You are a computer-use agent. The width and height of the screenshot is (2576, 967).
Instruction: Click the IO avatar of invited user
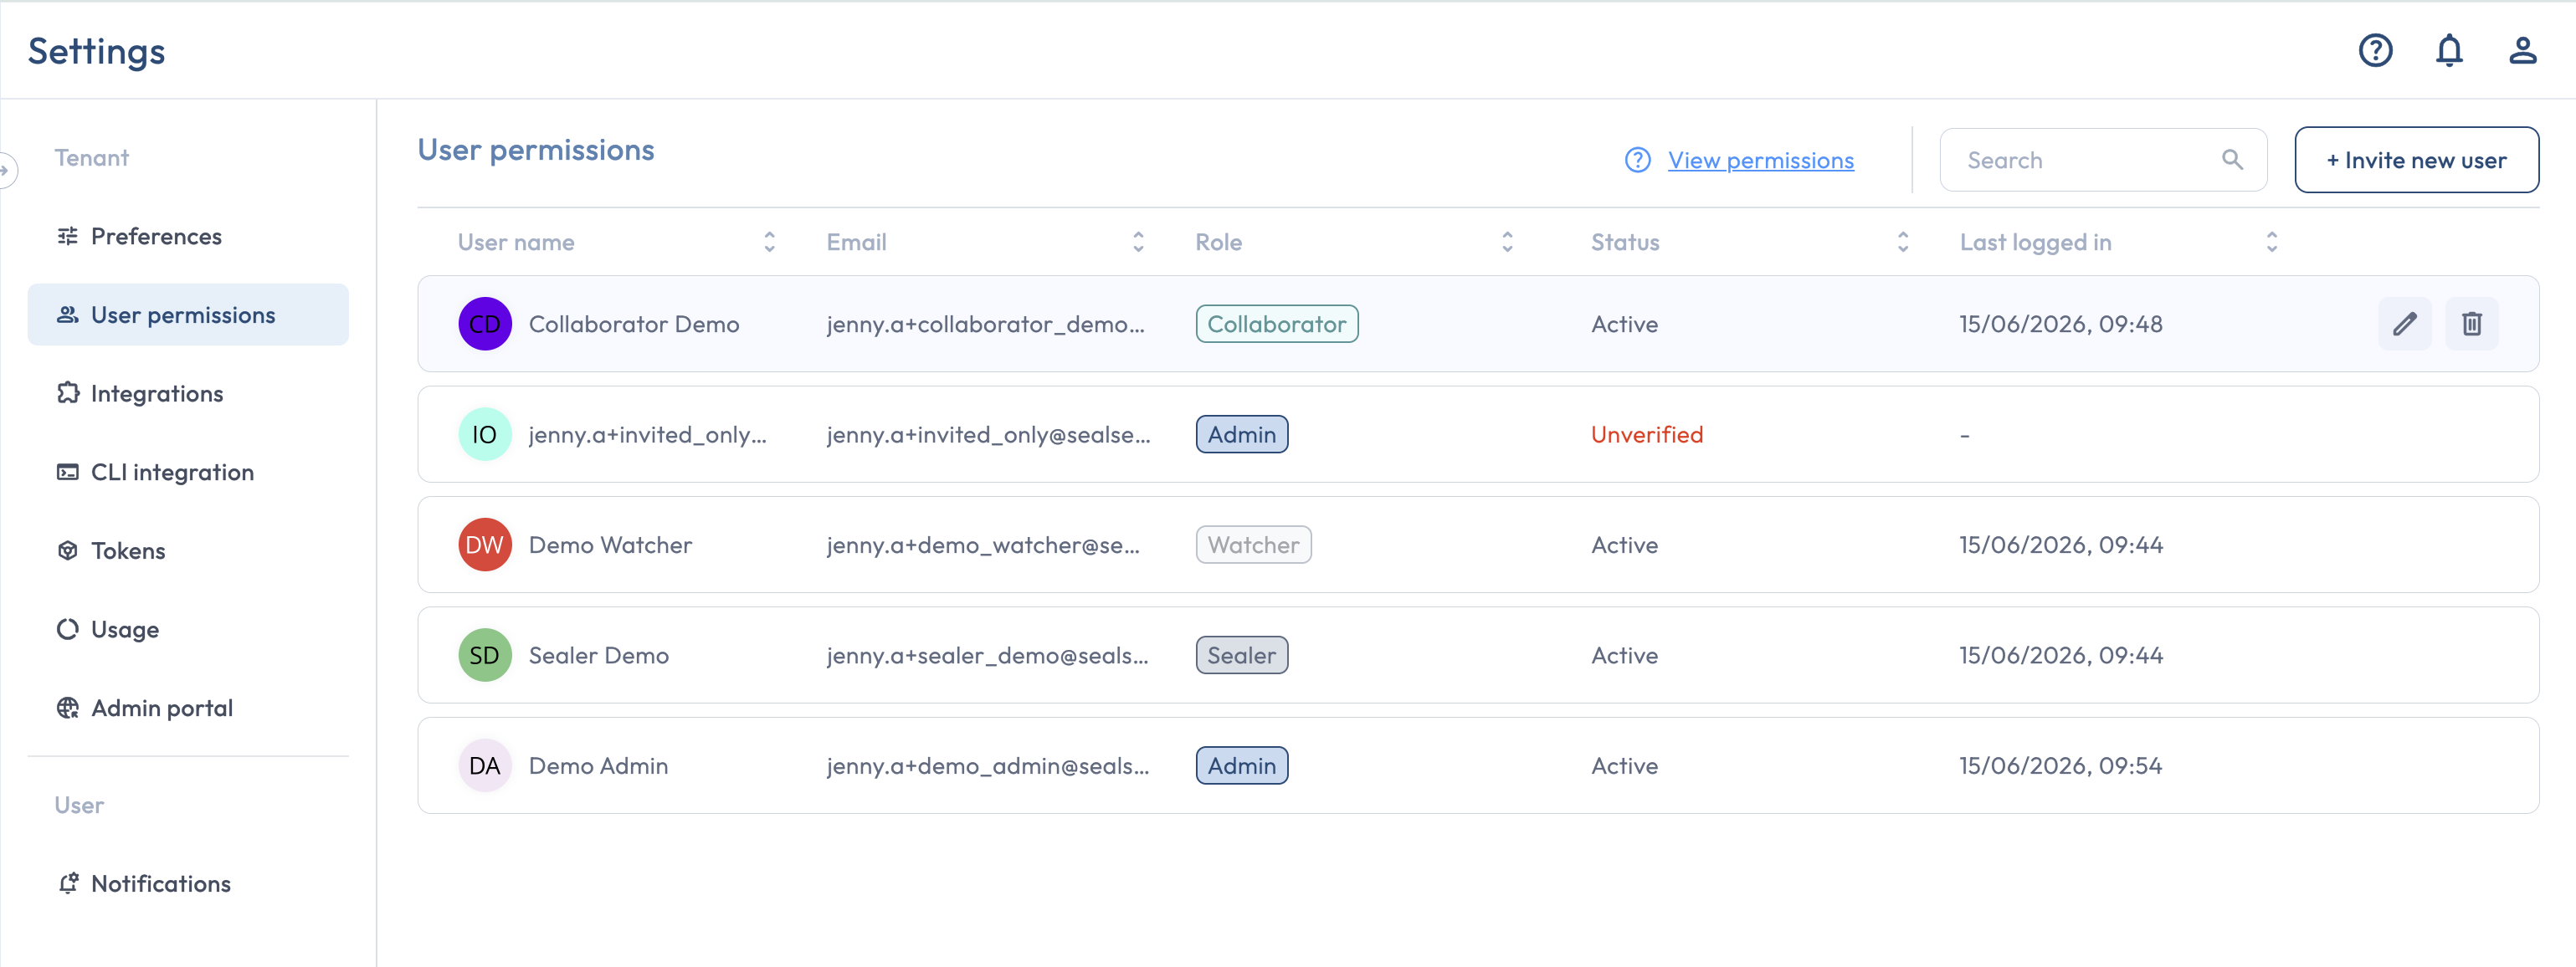point(485,435)
